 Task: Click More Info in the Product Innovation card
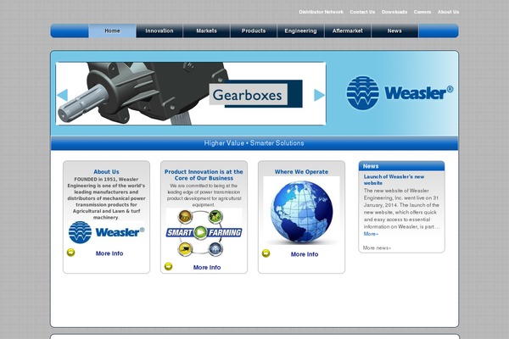[x=207, y=267]
